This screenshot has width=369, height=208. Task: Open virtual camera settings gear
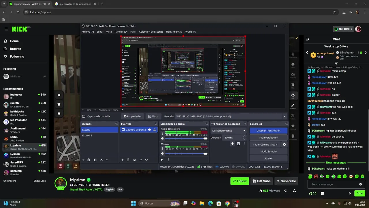tap(284, 144)
